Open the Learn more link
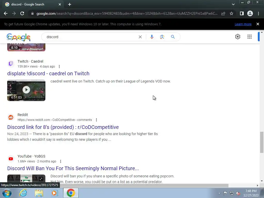This screenshot has height=198, width=264. (243, 24)
